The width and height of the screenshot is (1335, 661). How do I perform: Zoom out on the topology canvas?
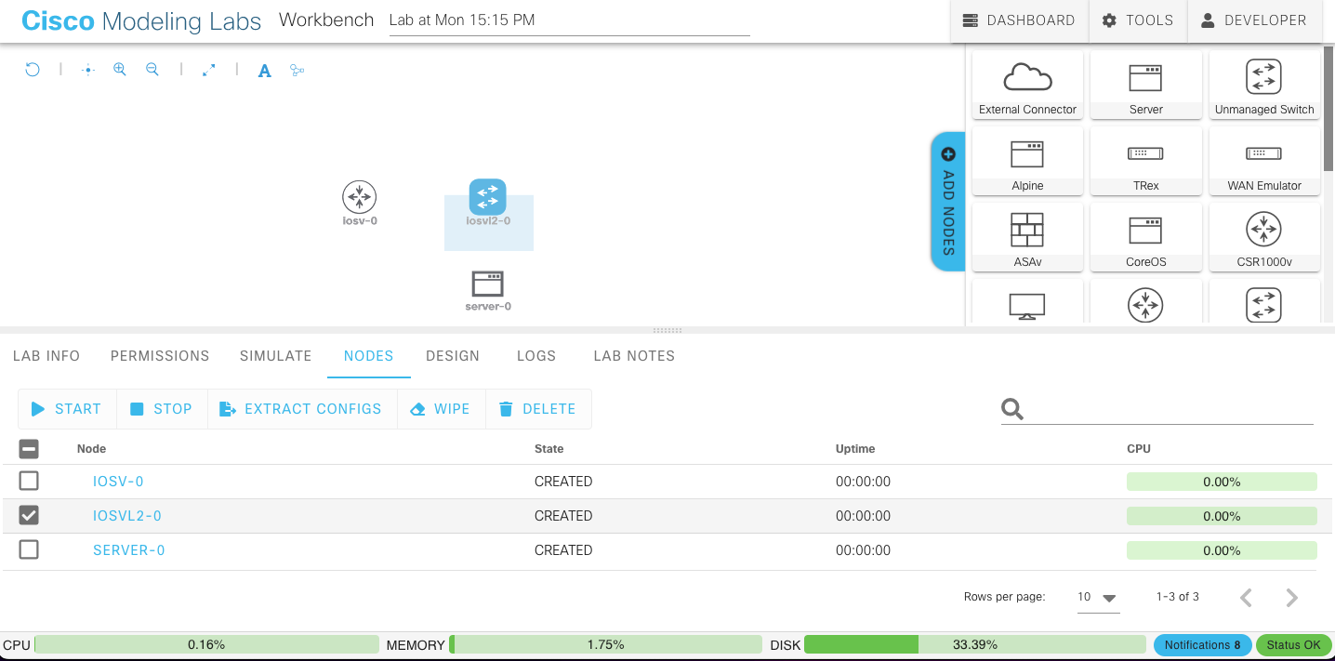coord(152,70)
